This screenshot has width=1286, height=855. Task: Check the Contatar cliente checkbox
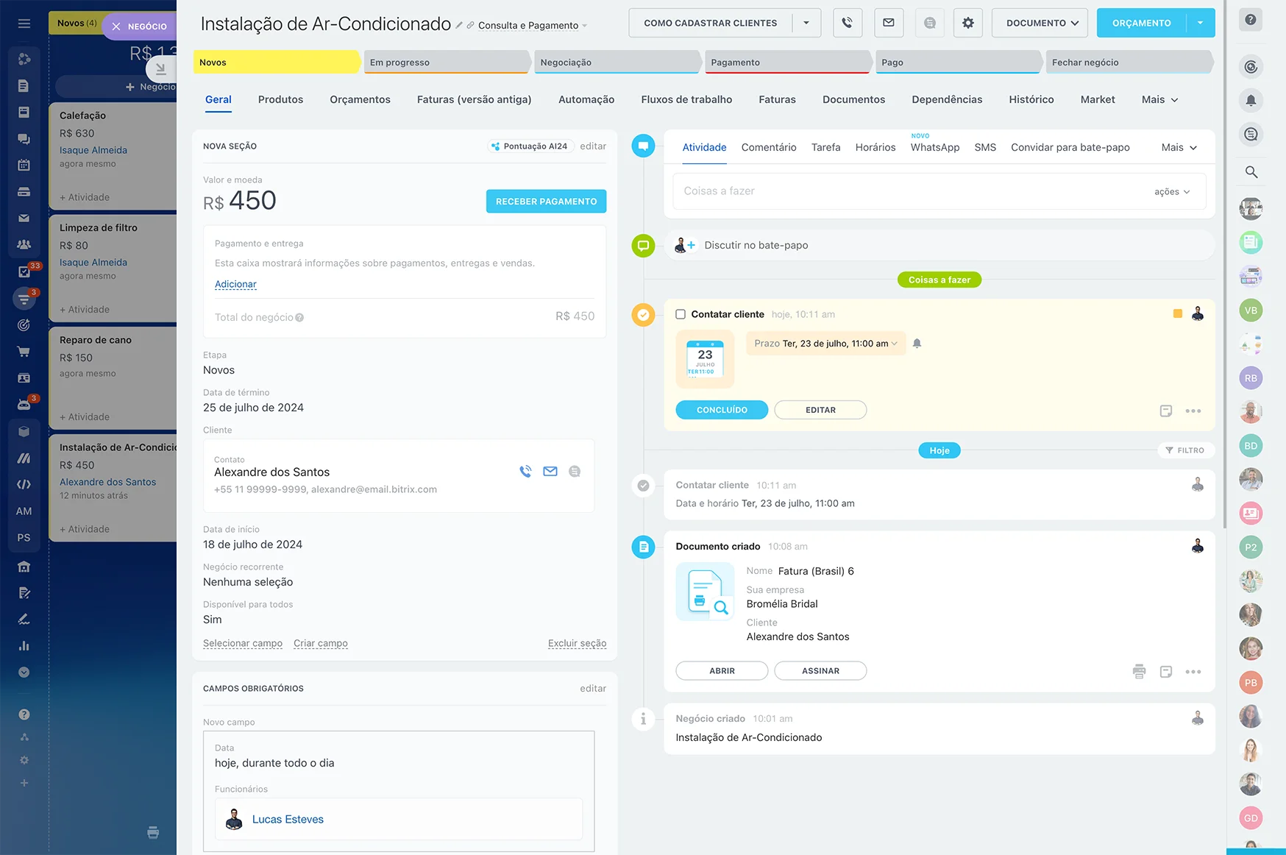pyautogui.click(x=681, y=314)
